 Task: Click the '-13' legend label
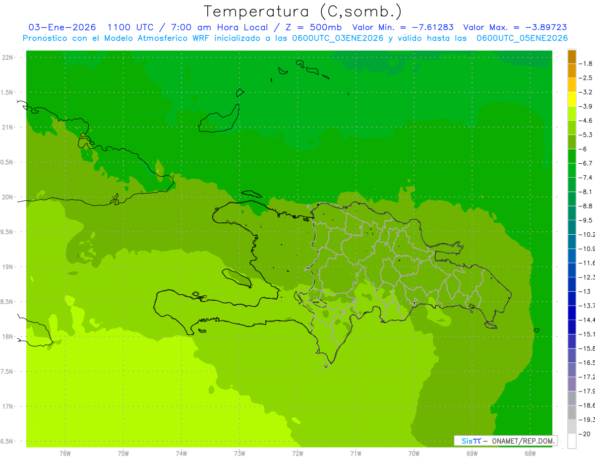585,291
